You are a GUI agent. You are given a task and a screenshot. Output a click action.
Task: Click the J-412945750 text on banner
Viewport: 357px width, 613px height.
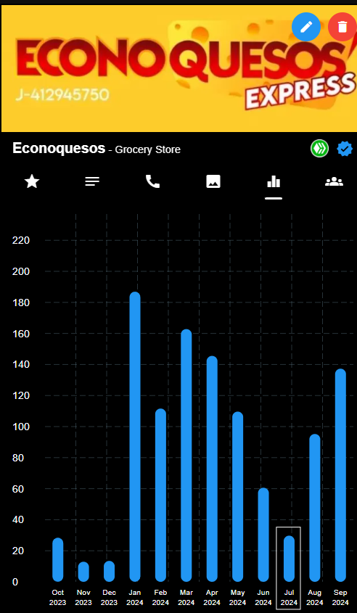pos(62,94)
